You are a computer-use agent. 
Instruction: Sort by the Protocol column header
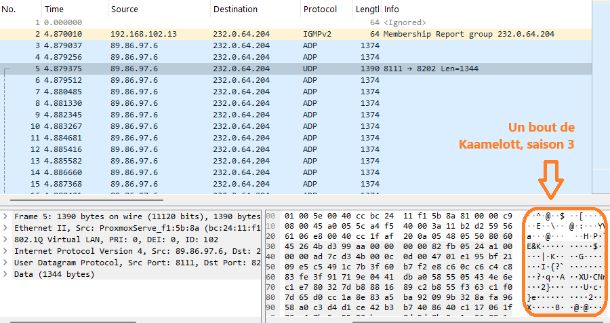[x=325, y=9]
